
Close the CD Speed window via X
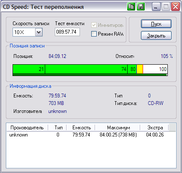175,6
